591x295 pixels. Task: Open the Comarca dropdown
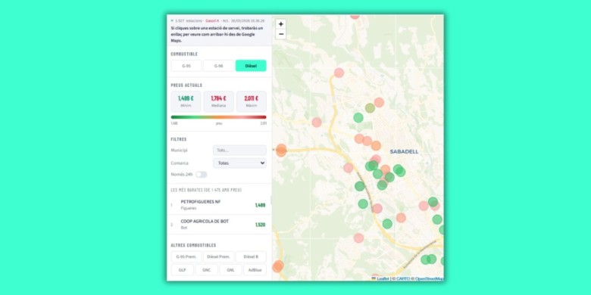point(239,163)
